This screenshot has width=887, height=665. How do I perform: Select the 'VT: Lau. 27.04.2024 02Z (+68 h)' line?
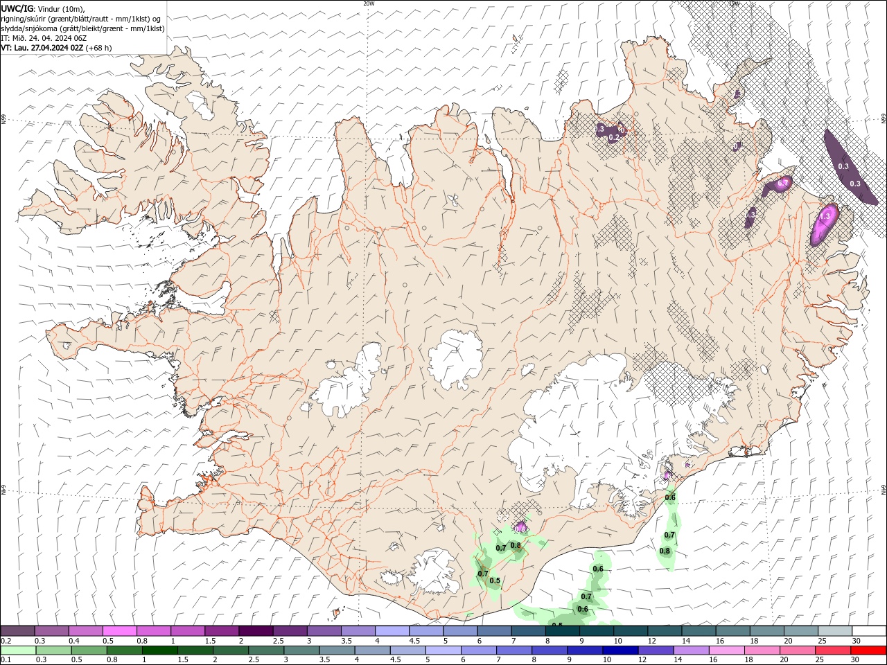point(56,48)
